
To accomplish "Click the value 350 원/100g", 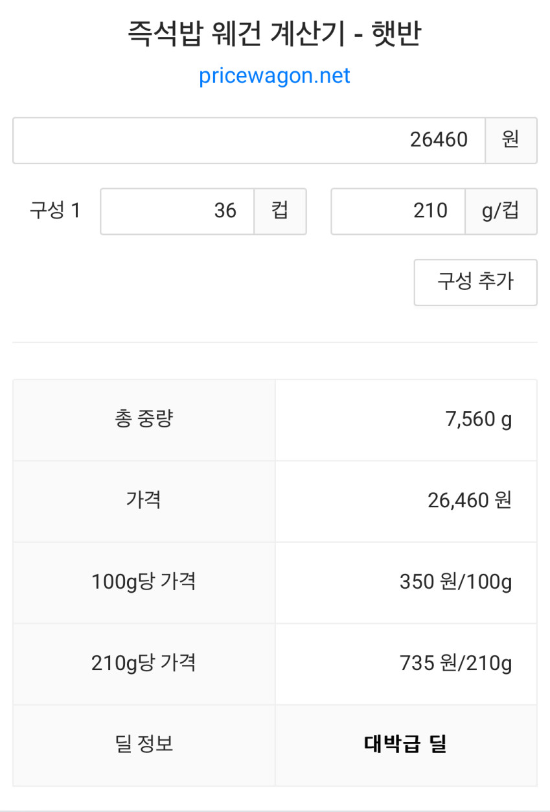I will point(455,582).
